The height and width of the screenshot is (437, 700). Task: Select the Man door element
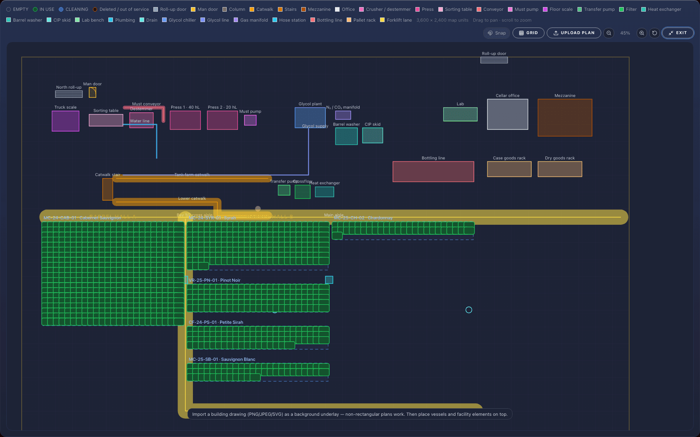pos(92,92)
